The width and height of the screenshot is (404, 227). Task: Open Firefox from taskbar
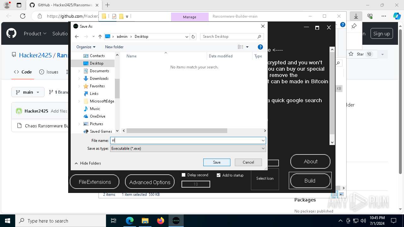pyautogui.click(x=160, y=221)
